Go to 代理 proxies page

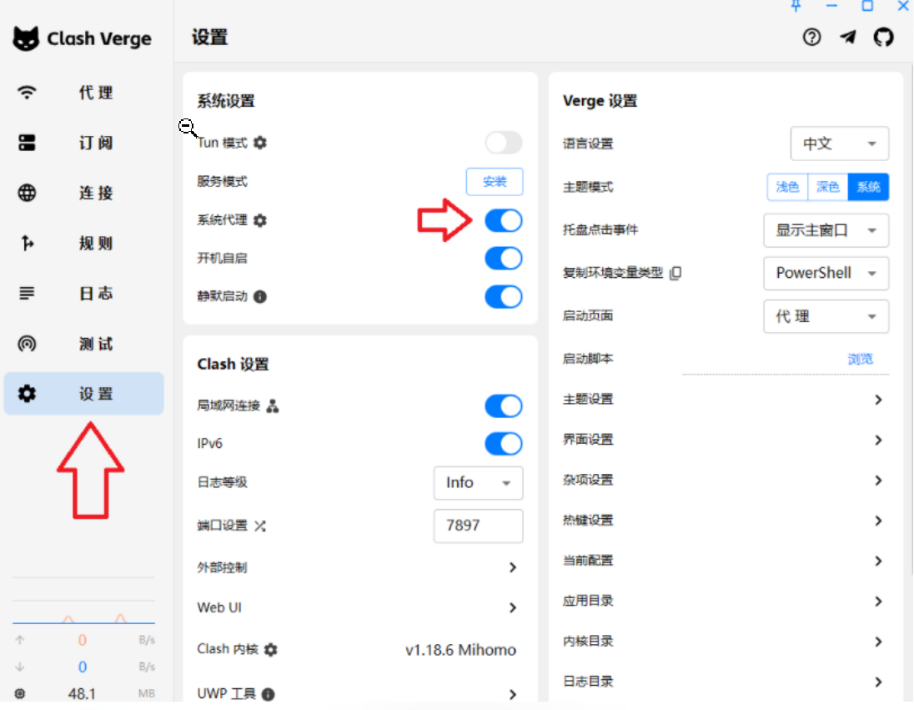click(x=84, y=93)
